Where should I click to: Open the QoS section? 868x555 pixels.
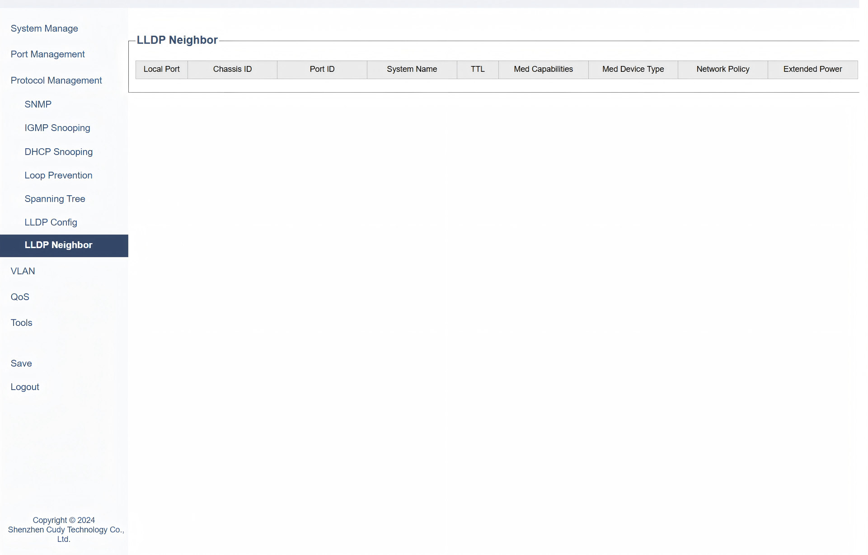point(20,297)
